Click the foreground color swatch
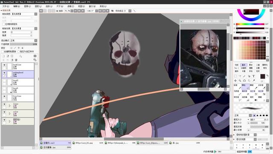The height and width of the screenshot is (154, 273). [263, 77]
